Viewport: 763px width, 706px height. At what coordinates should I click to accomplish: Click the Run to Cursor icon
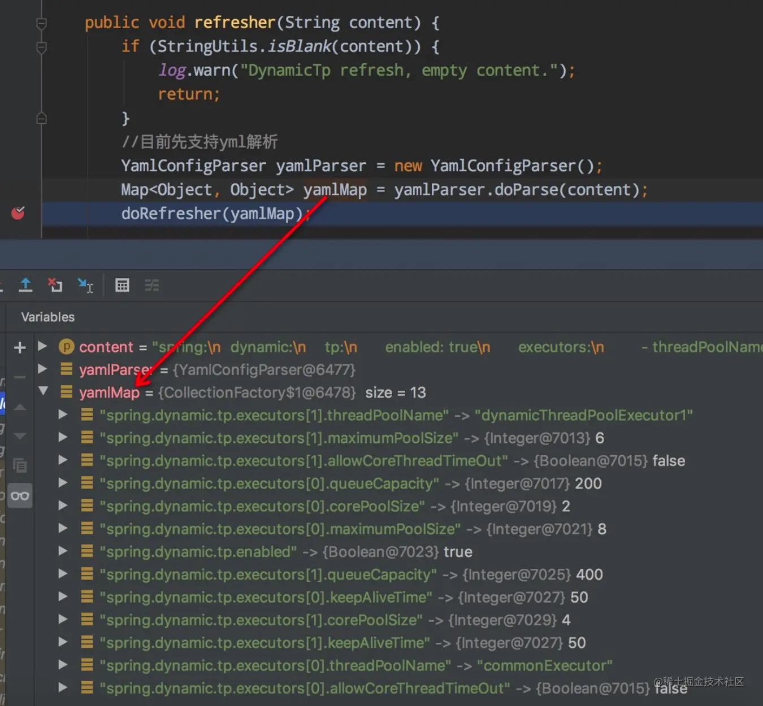tap(85, 285)
